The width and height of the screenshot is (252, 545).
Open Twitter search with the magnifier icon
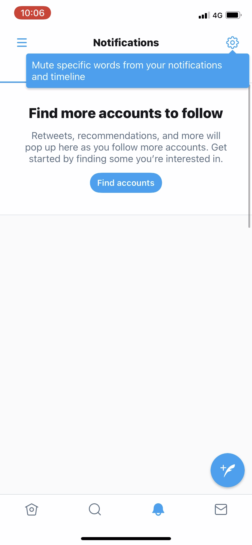94,509
